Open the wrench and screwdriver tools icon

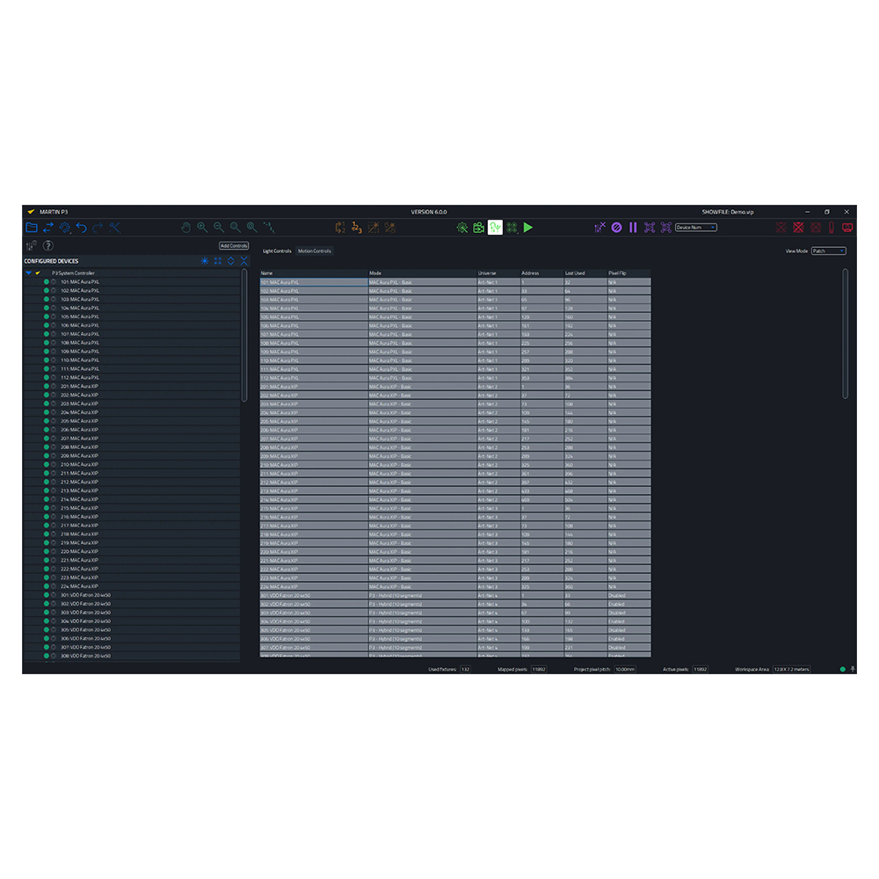[114, 228]
